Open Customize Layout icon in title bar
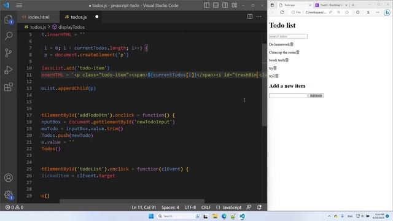This screenshot has width=393, height=221. tap(235, 6)
